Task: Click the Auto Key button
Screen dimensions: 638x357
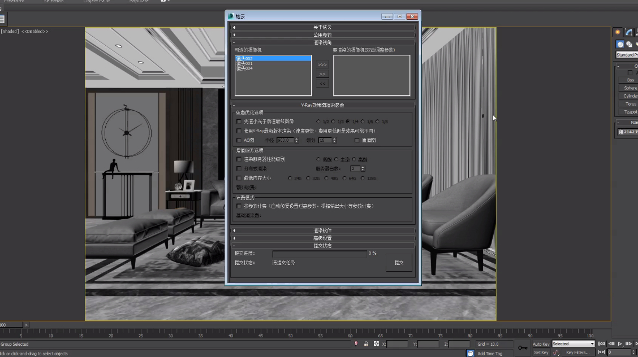Action: coord(541,344)
